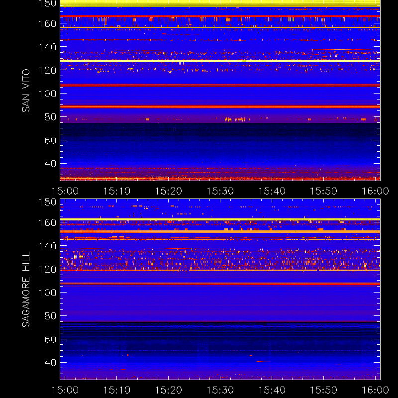398x398 pixels.
Task: Click the SAGAMORE HILL vertical axis label
Action: (26, 289)
